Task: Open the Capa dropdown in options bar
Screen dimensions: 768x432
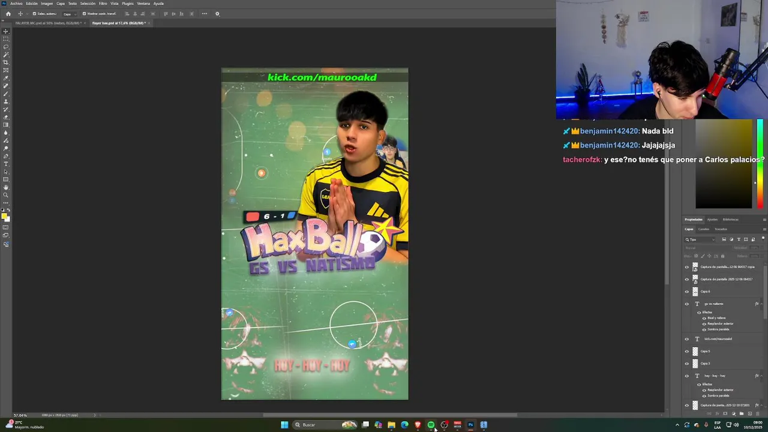Action: click(x=70, y=14)
